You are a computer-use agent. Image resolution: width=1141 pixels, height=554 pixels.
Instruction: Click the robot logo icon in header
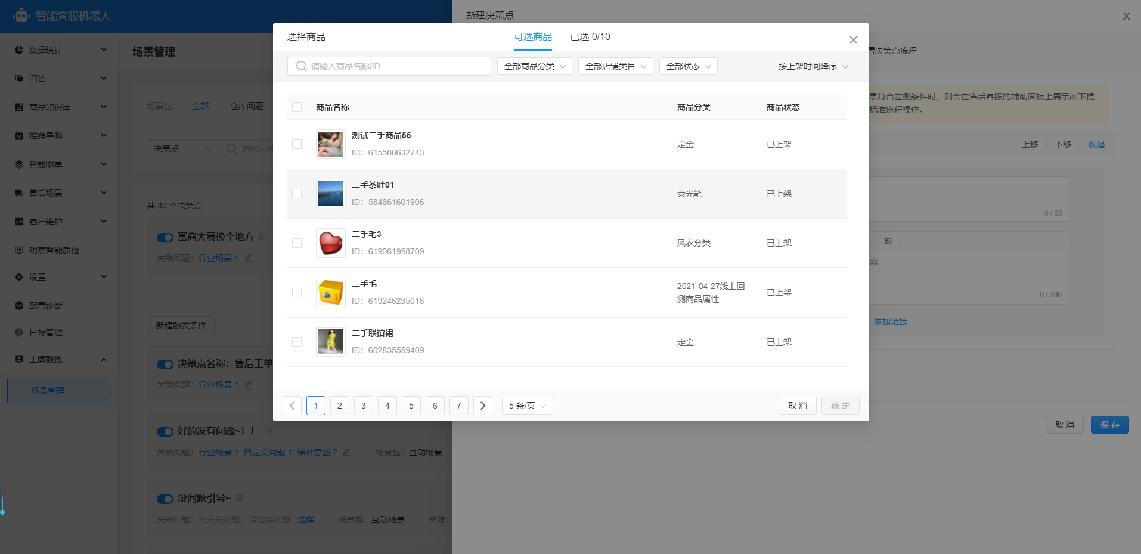coord(21,16)
